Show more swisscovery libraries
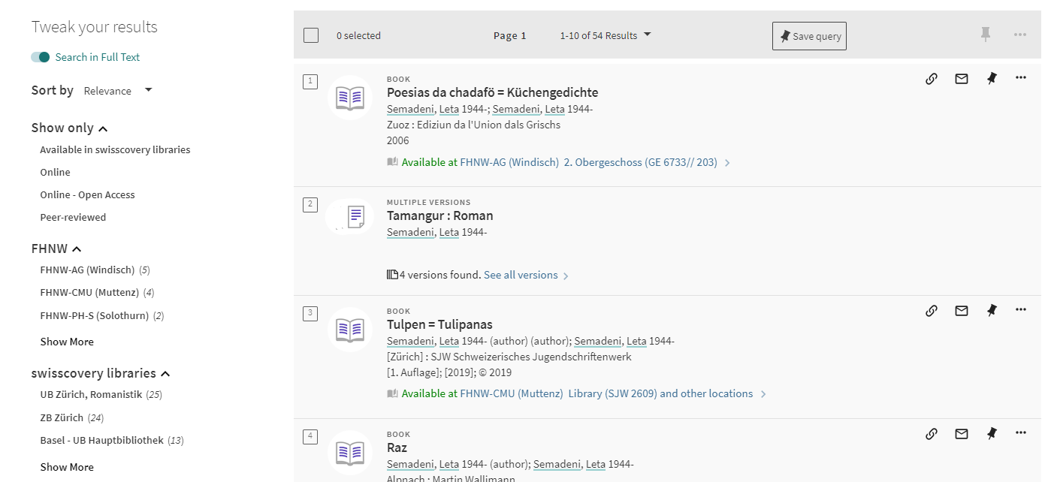 tap(67, 467)
